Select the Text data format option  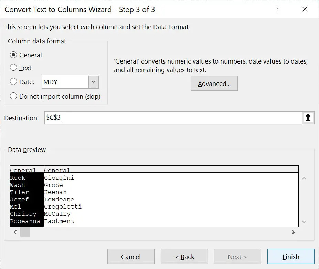(x=13, y=68)
